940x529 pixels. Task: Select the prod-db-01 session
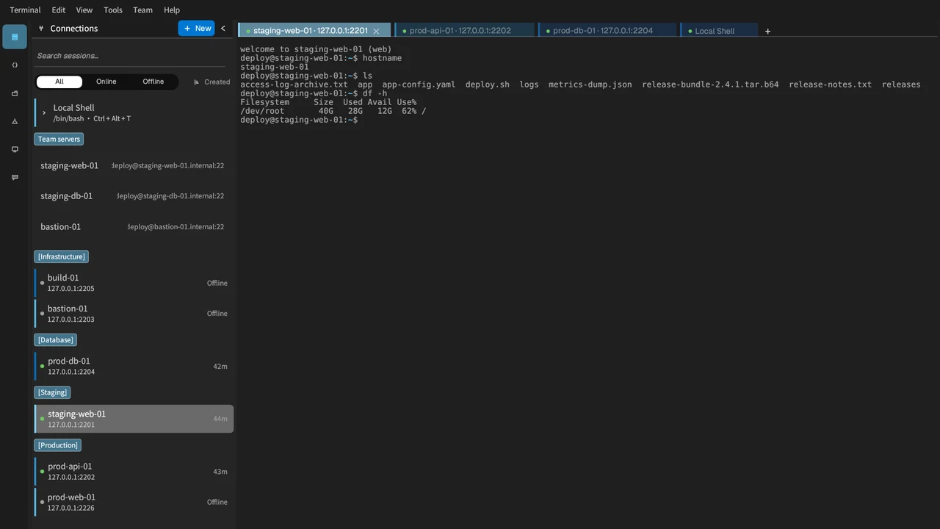coord(133,366)
